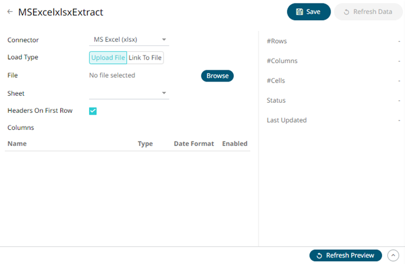Screen dimensions: 405x264
Task: Click the refresh icon in Refresh Data
Action: (x=347, y=12)
